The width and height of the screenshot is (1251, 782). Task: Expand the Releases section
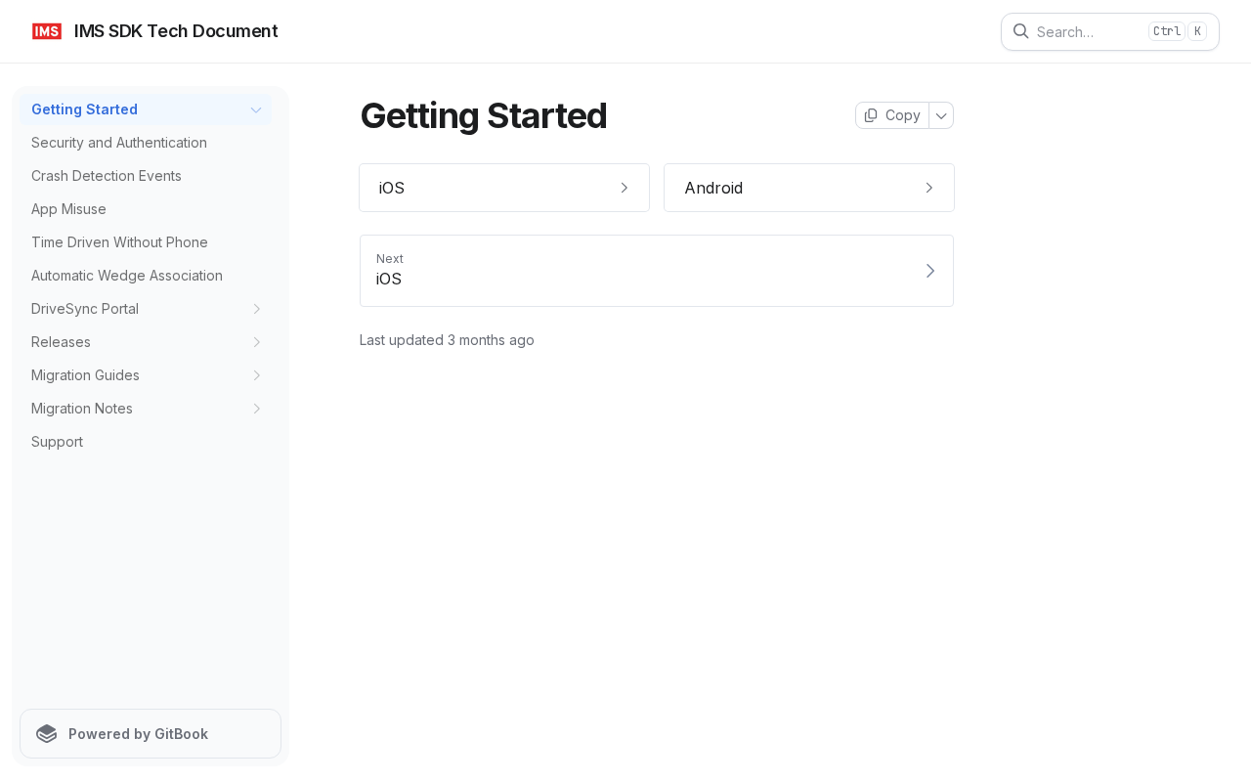click(257, 342)
